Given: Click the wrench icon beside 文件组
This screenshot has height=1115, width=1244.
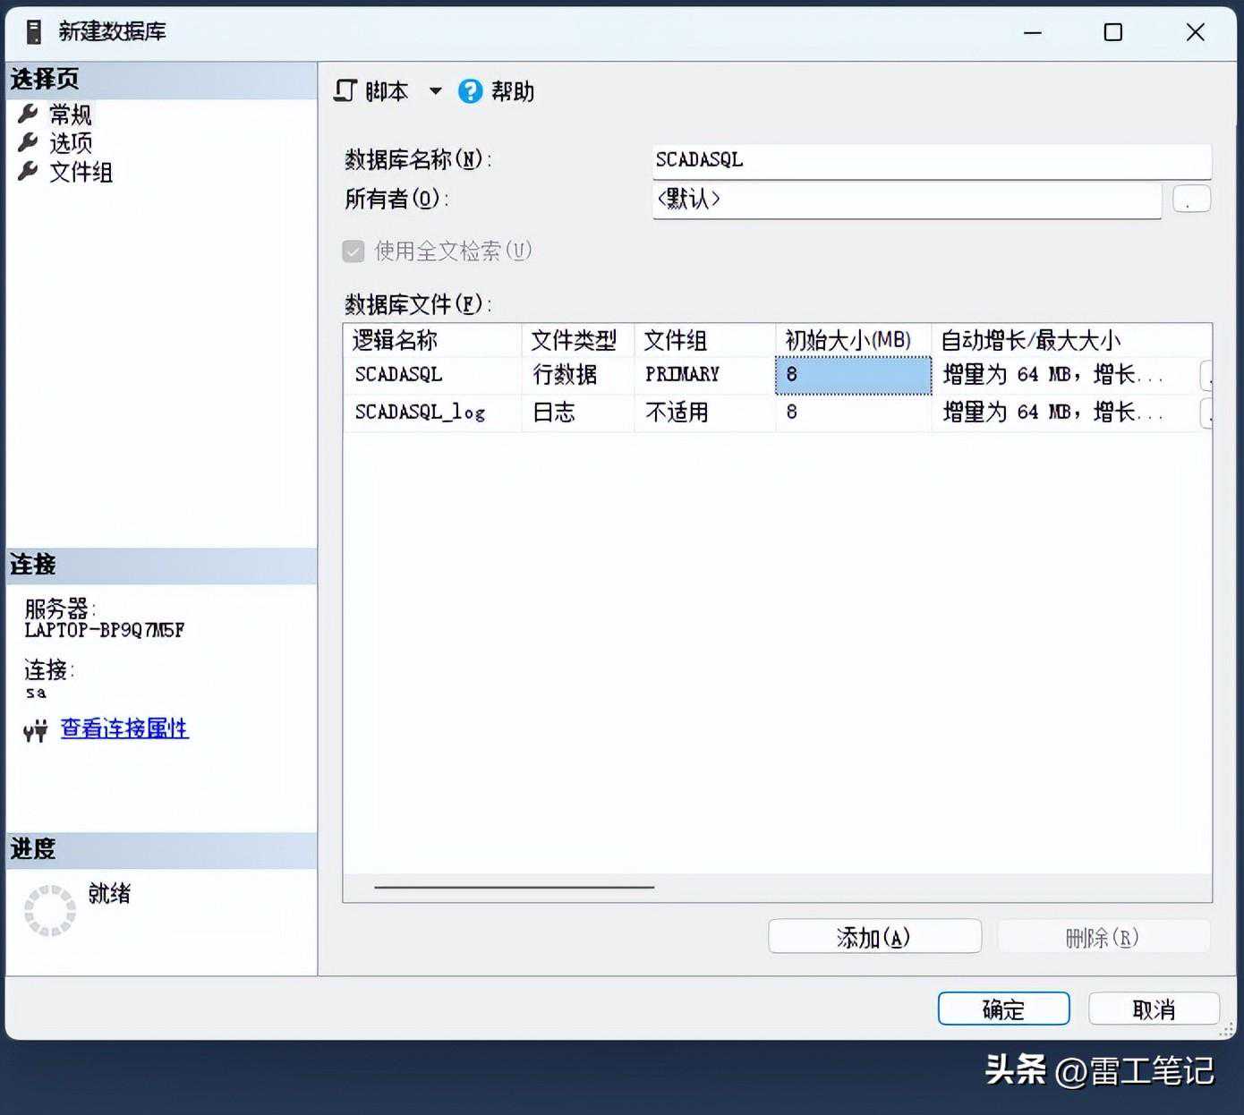Looking at the screenshot, I should 29,171.
